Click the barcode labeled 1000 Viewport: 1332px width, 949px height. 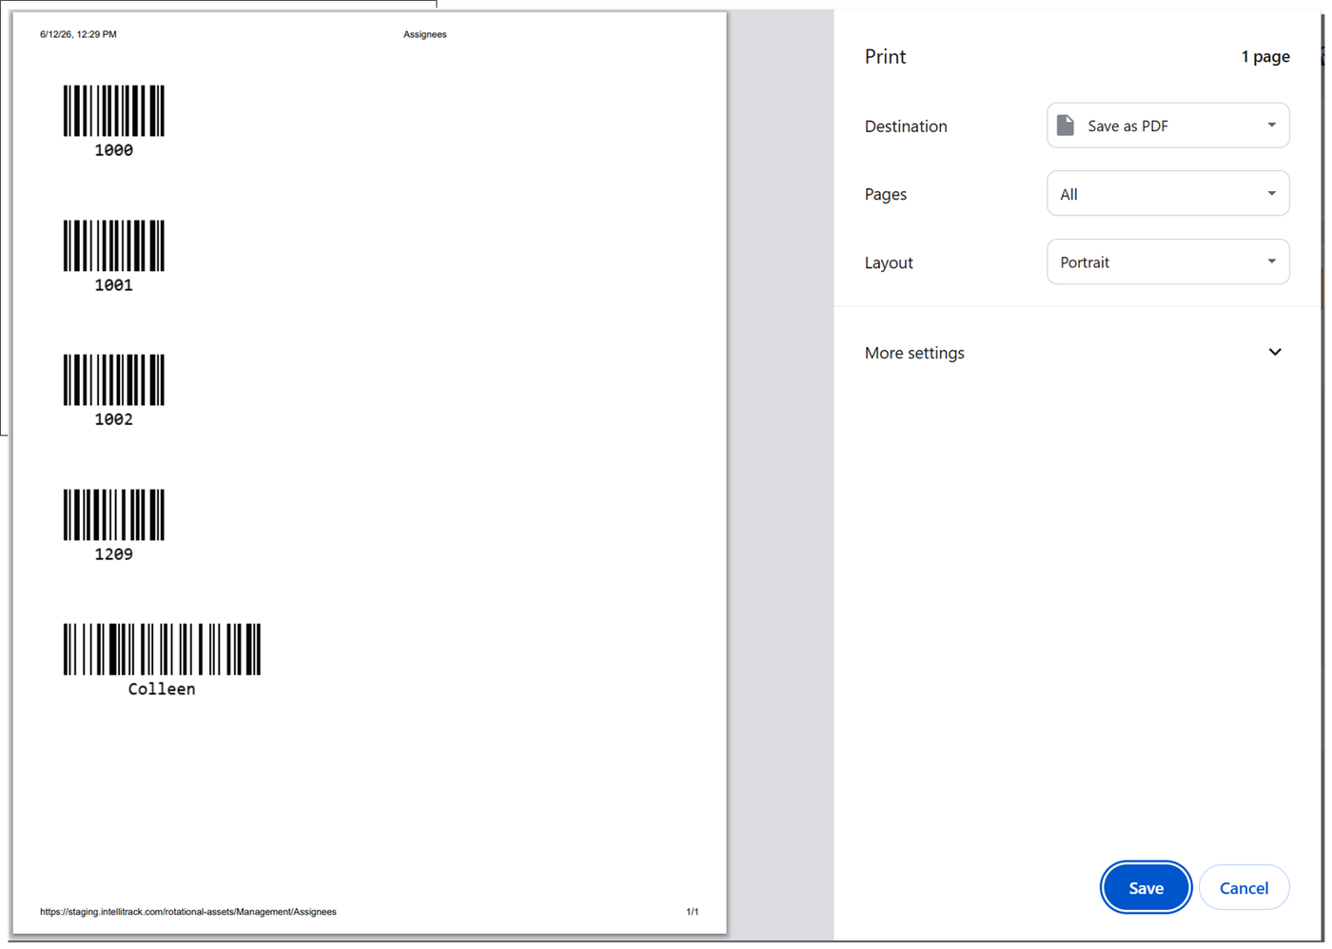[114, 110]
